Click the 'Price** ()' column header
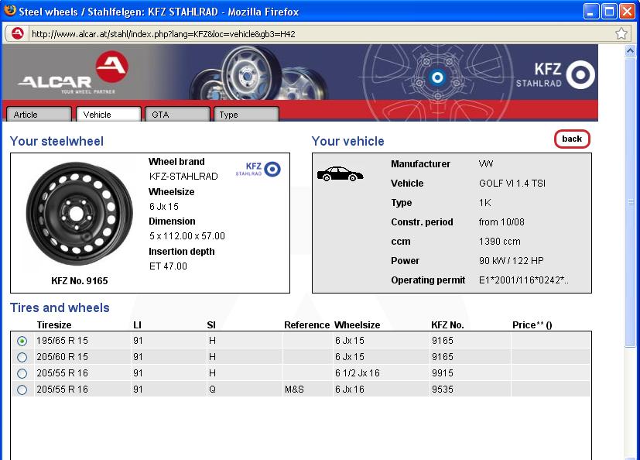The image size is (640, 460). pos(532,325)
